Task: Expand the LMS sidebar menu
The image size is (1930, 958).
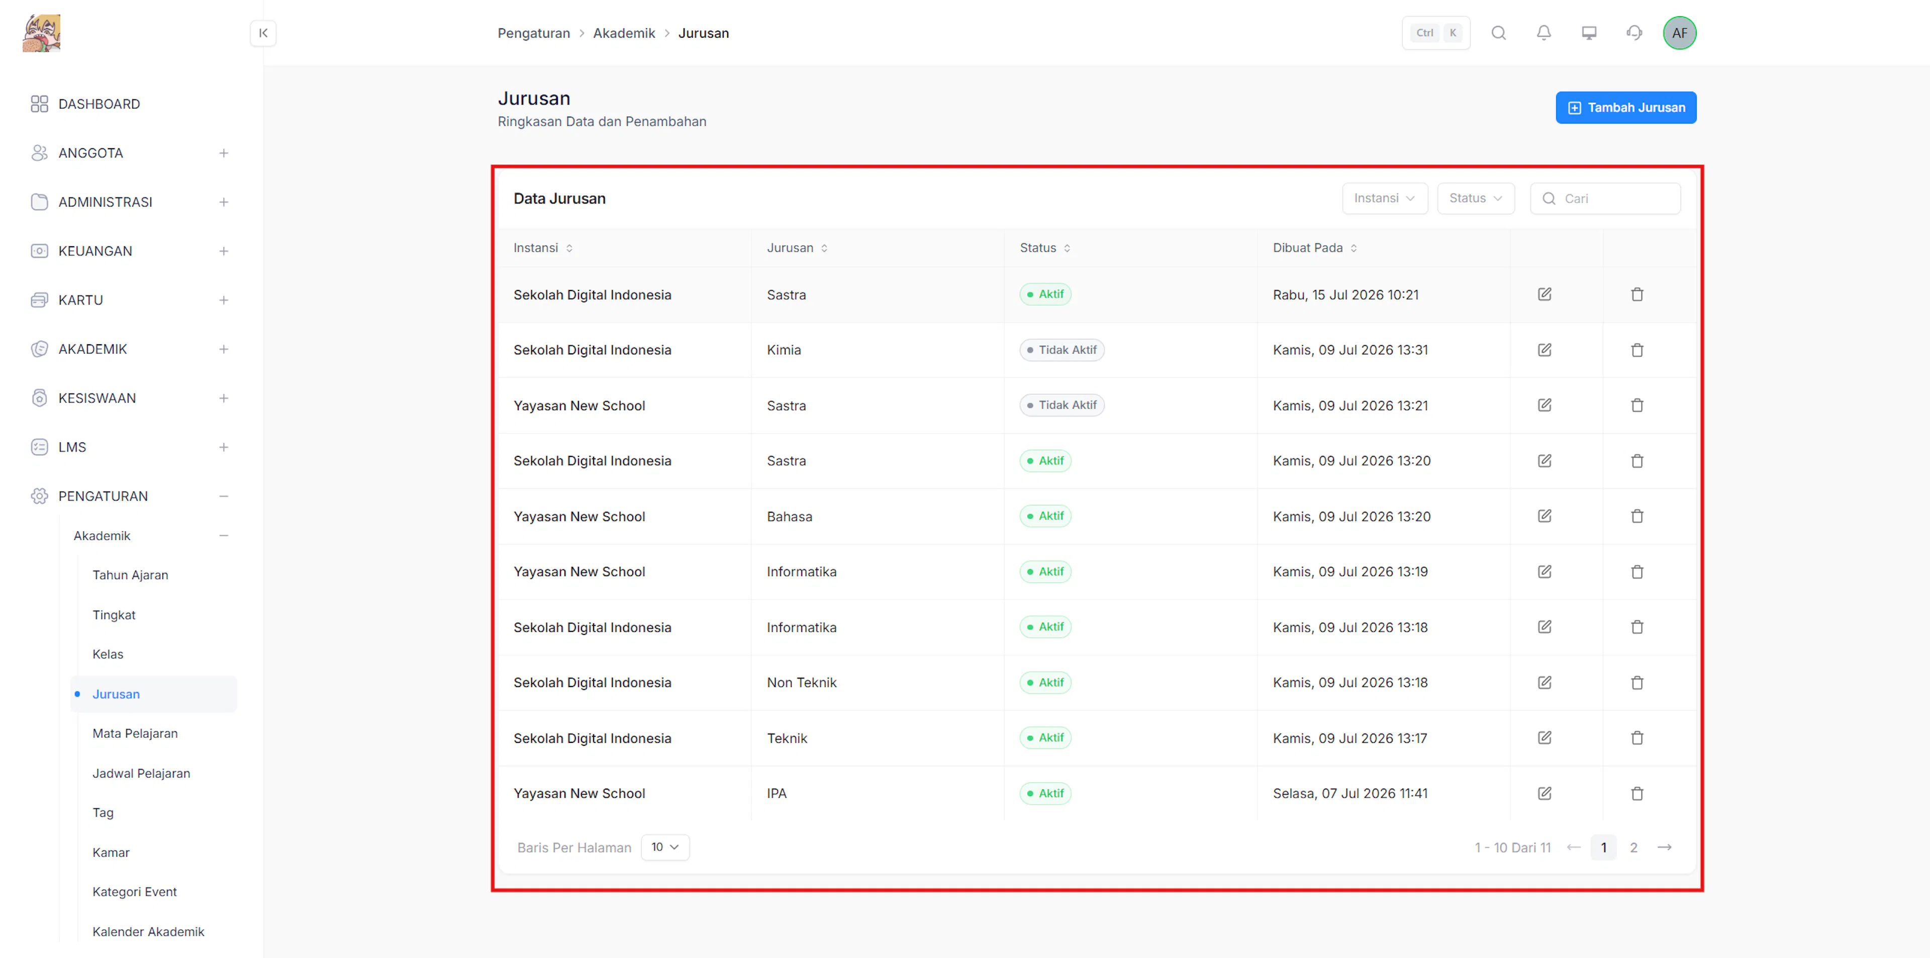Action: [x=223, y=447]
